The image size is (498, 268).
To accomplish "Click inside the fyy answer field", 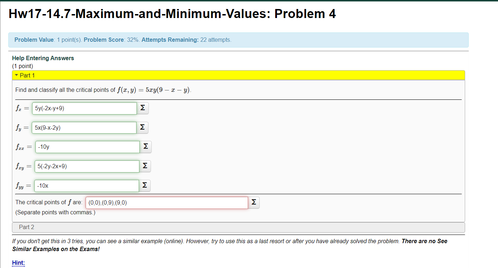I will point(86,185).
